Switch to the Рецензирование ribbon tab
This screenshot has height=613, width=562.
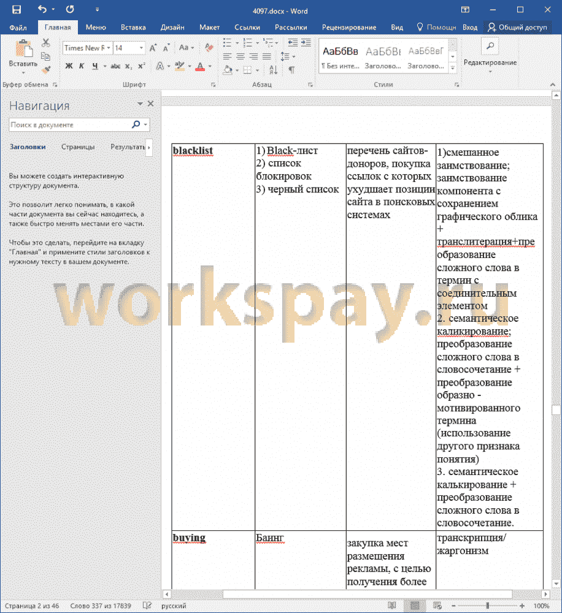click(349, 28)
